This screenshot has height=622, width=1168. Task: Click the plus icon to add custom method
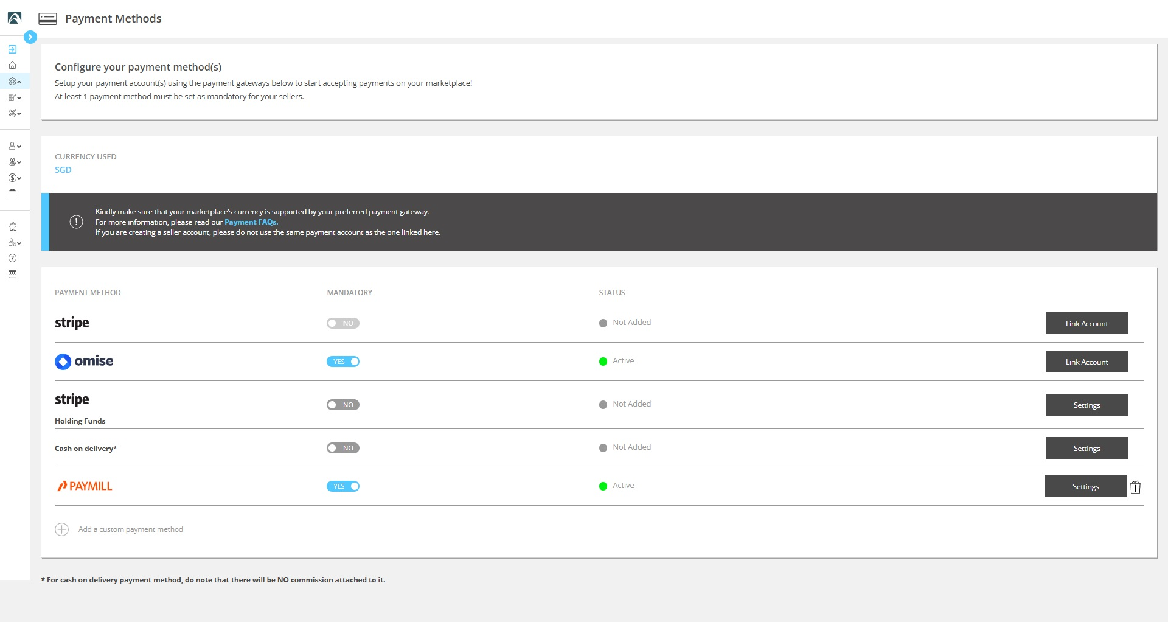click(x=62, y=529)
